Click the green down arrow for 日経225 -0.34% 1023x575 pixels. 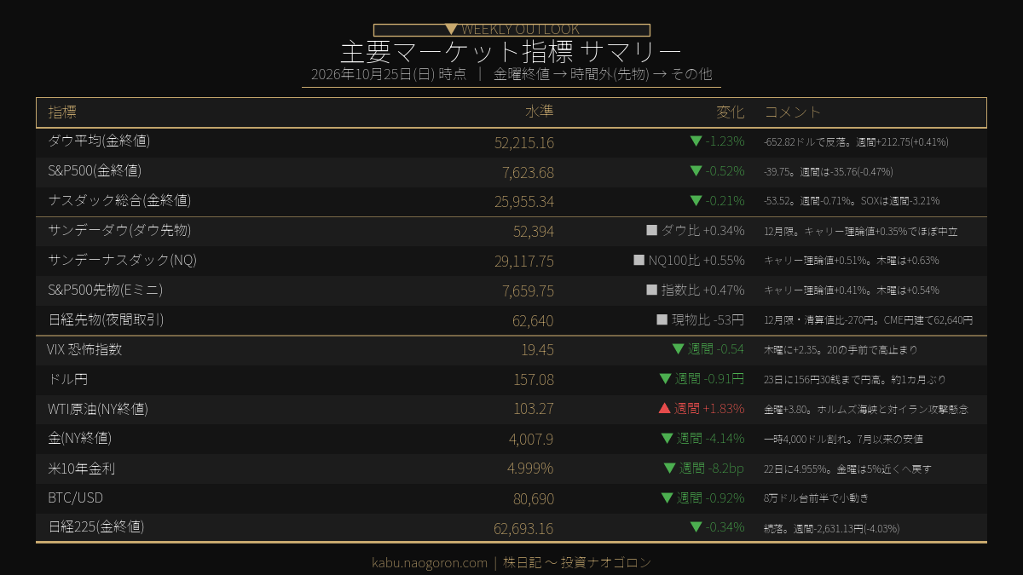tap(696, 527)
